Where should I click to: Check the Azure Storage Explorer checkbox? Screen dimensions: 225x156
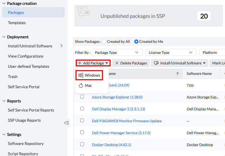(82, 97)
